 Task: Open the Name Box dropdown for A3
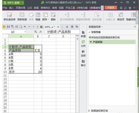25,32
